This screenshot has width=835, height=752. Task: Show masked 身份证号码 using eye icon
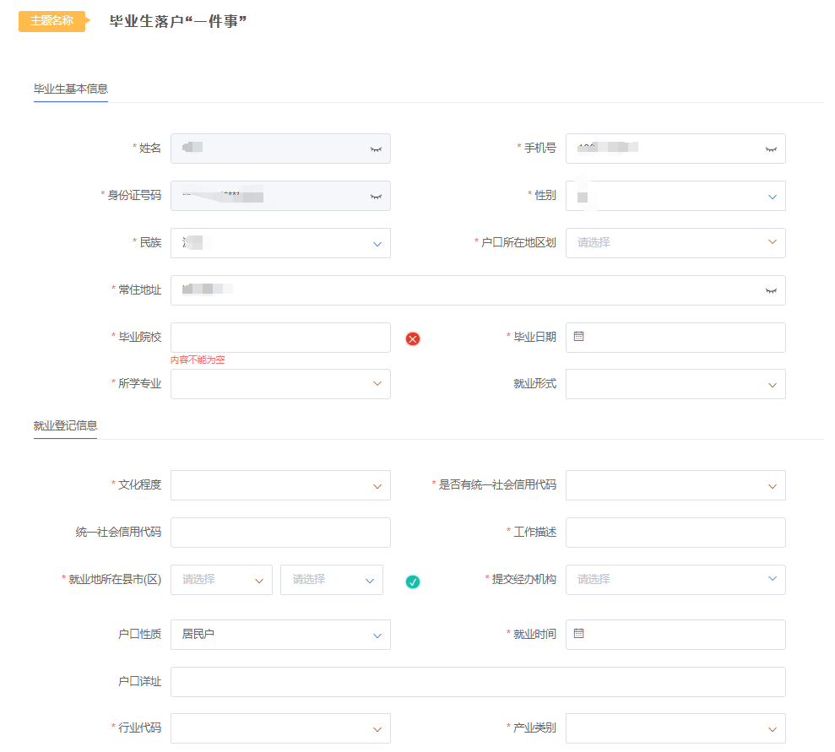376,196
